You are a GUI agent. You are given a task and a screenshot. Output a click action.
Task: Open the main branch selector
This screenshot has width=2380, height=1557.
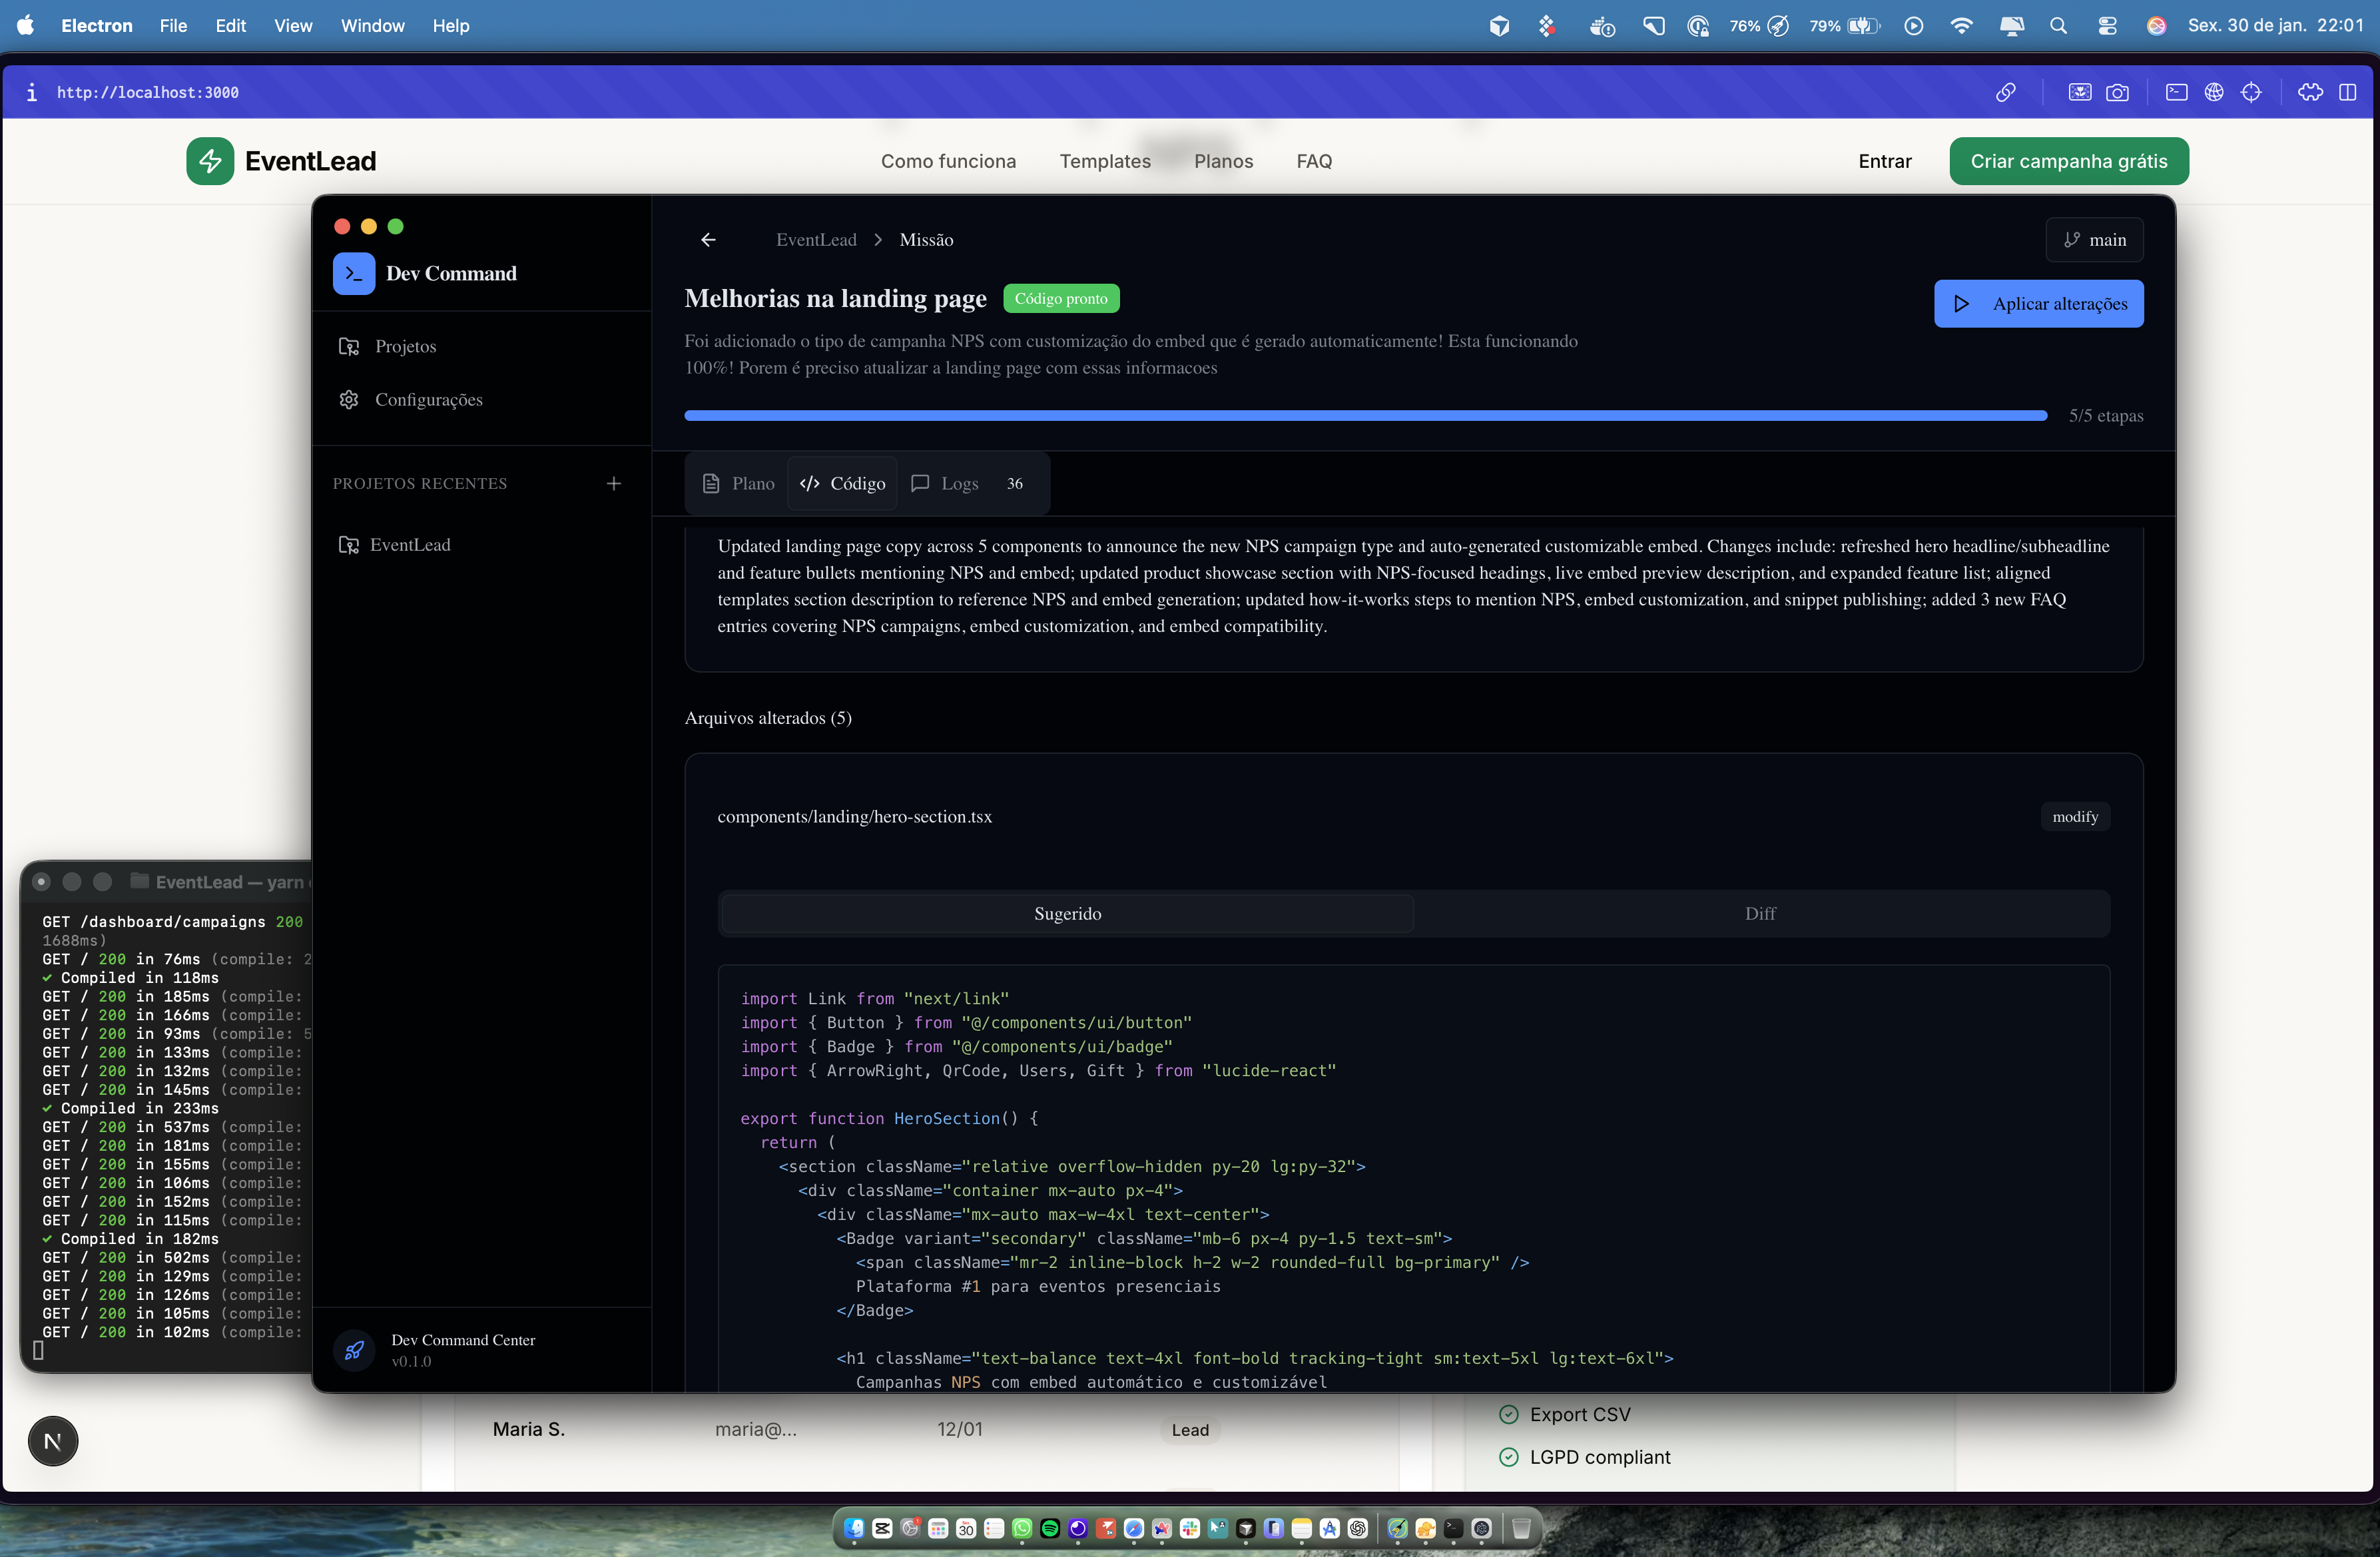tap(2094, 239)
